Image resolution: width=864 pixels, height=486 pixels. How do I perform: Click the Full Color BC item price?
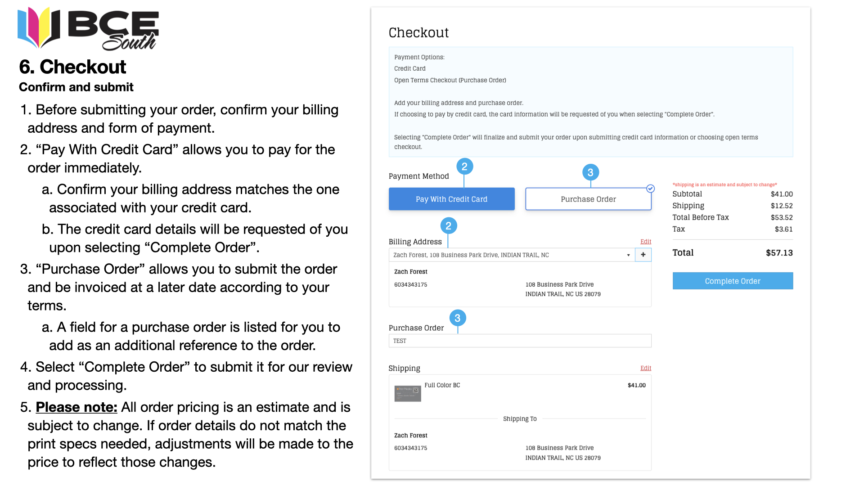636,385
